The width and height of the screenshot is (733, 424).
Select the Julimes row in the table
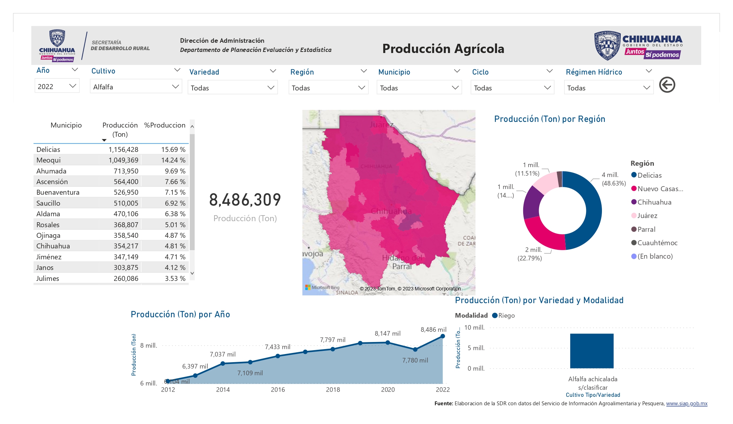111,278
